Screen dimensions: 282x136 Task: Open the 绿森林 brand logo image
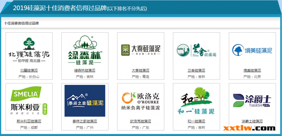point(85,50)
